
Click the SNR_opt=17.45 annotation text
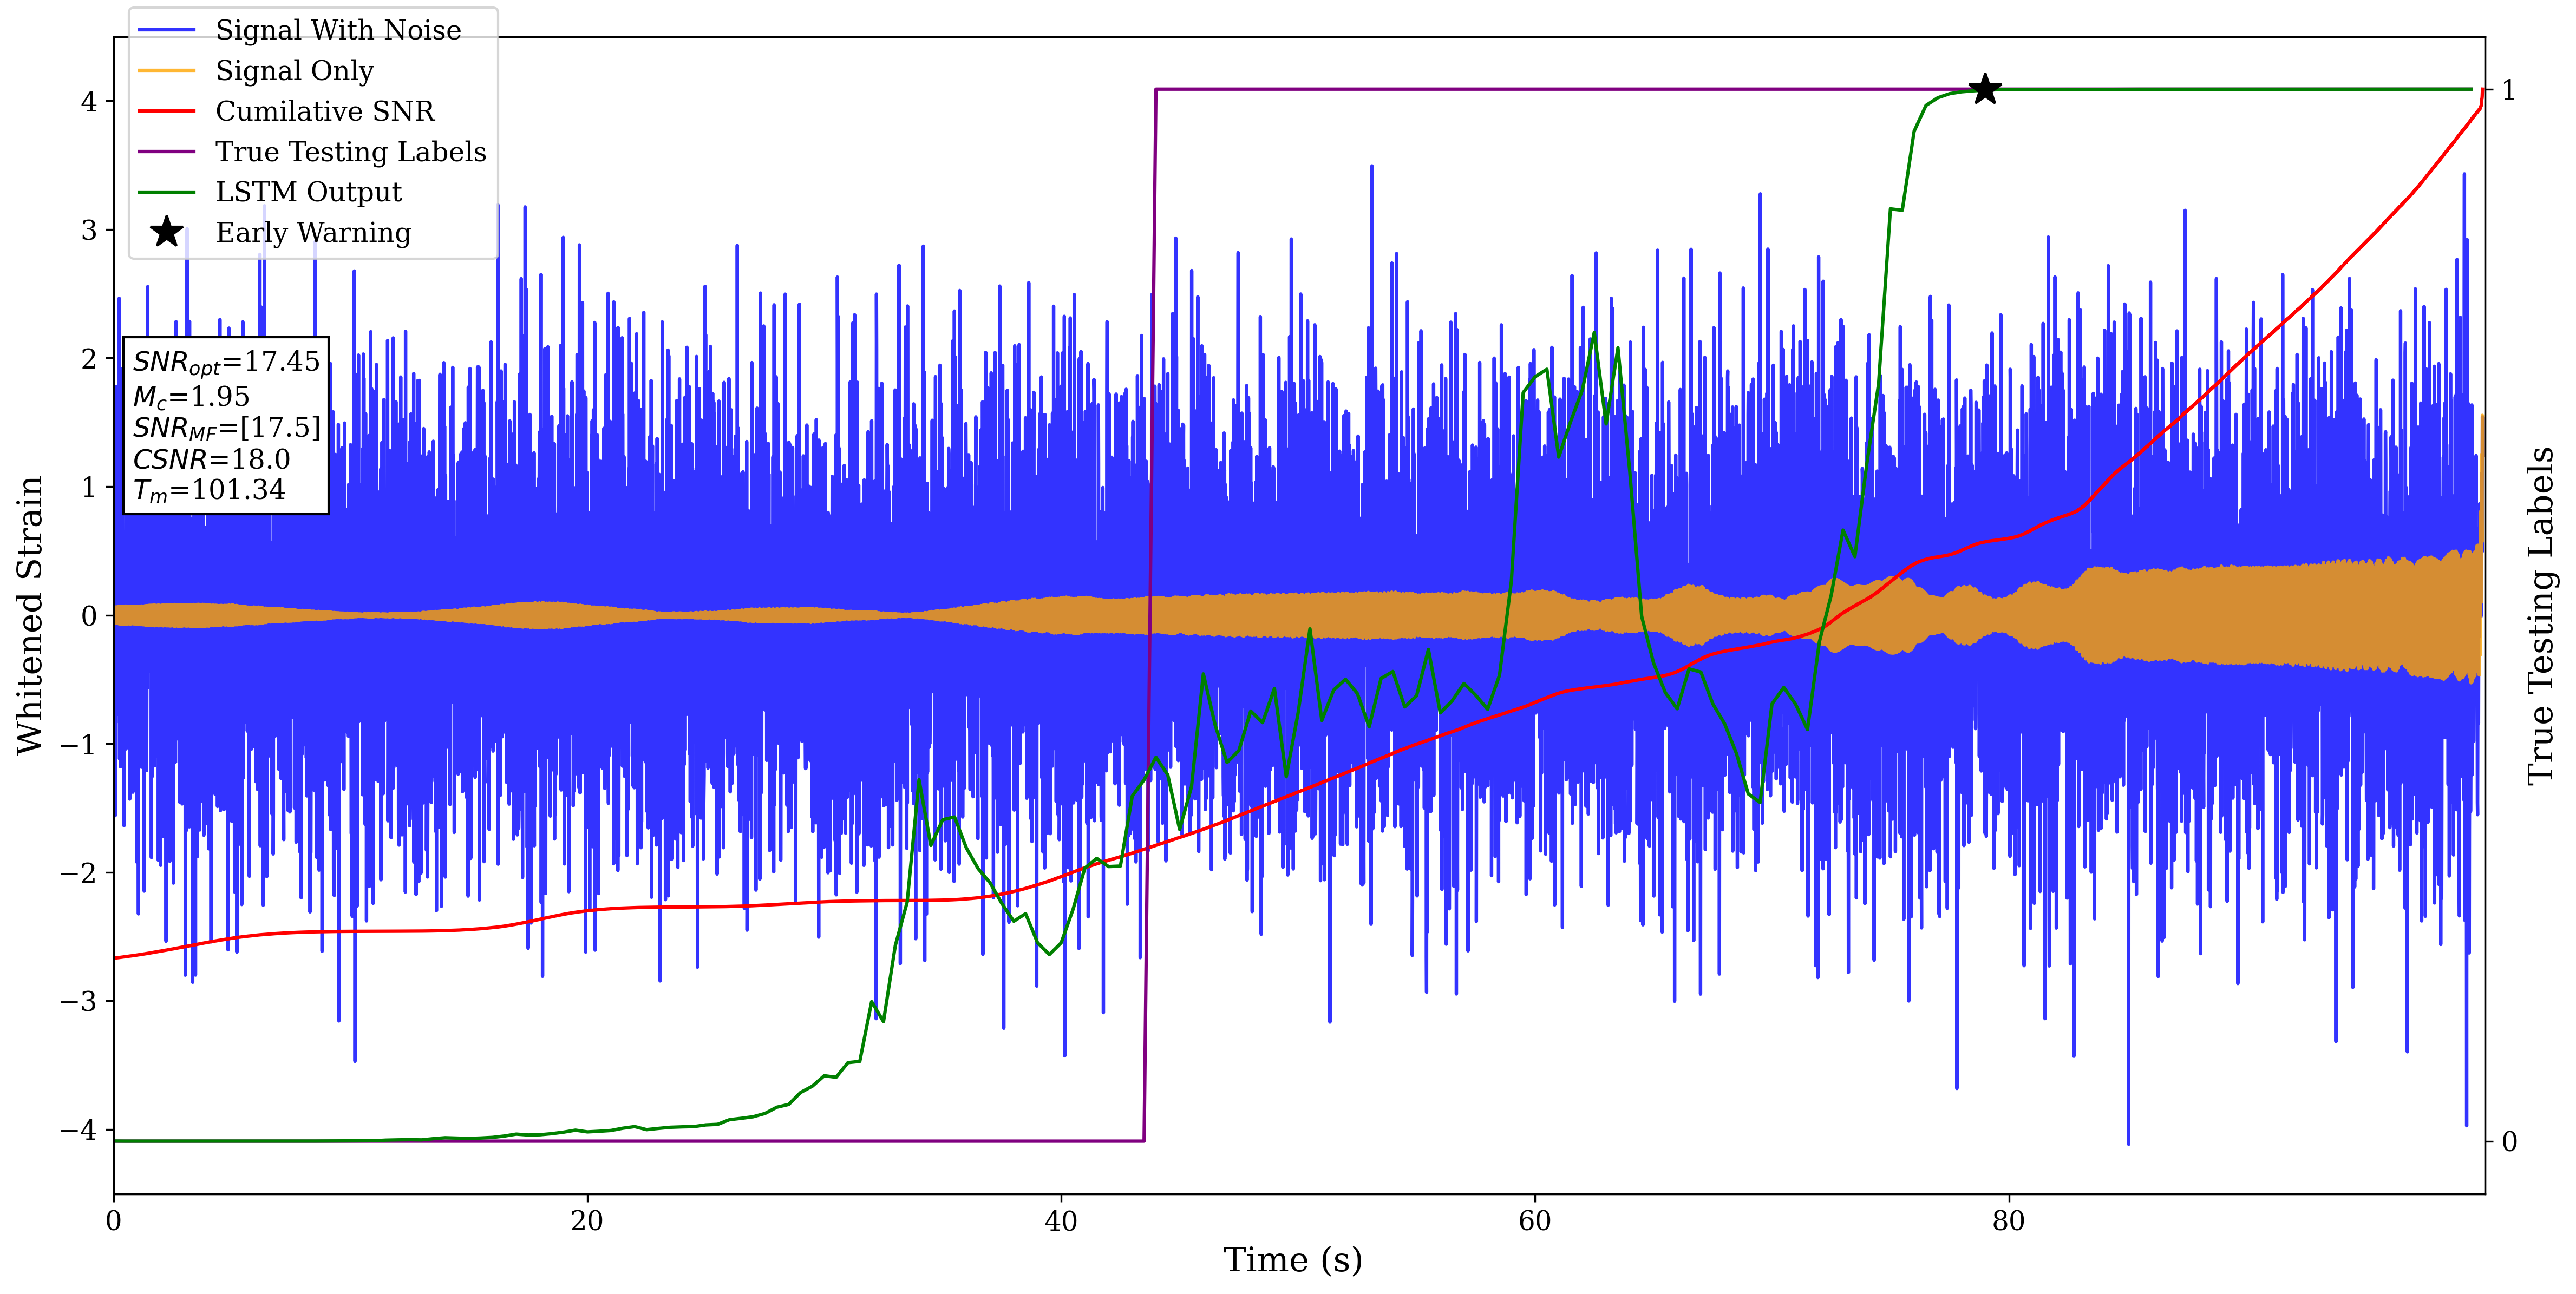click(226, 362)
